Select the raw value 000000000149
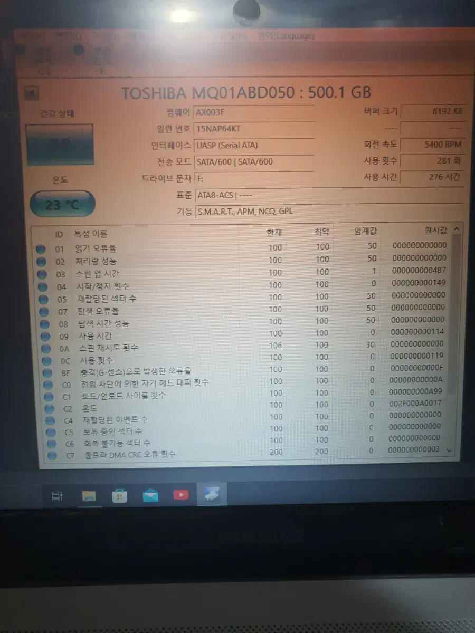This screenshot has height=633, width=475. pyautogui.click(x=420, y=283)
